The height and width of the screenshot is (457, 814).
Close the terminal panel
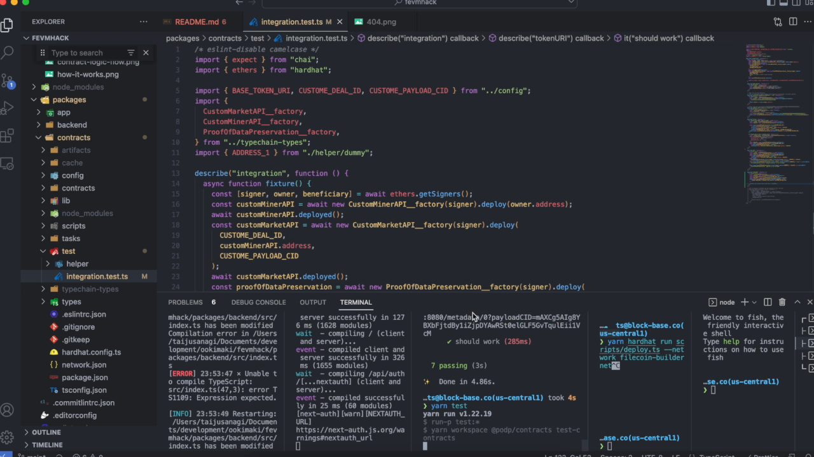coord(810,302)
